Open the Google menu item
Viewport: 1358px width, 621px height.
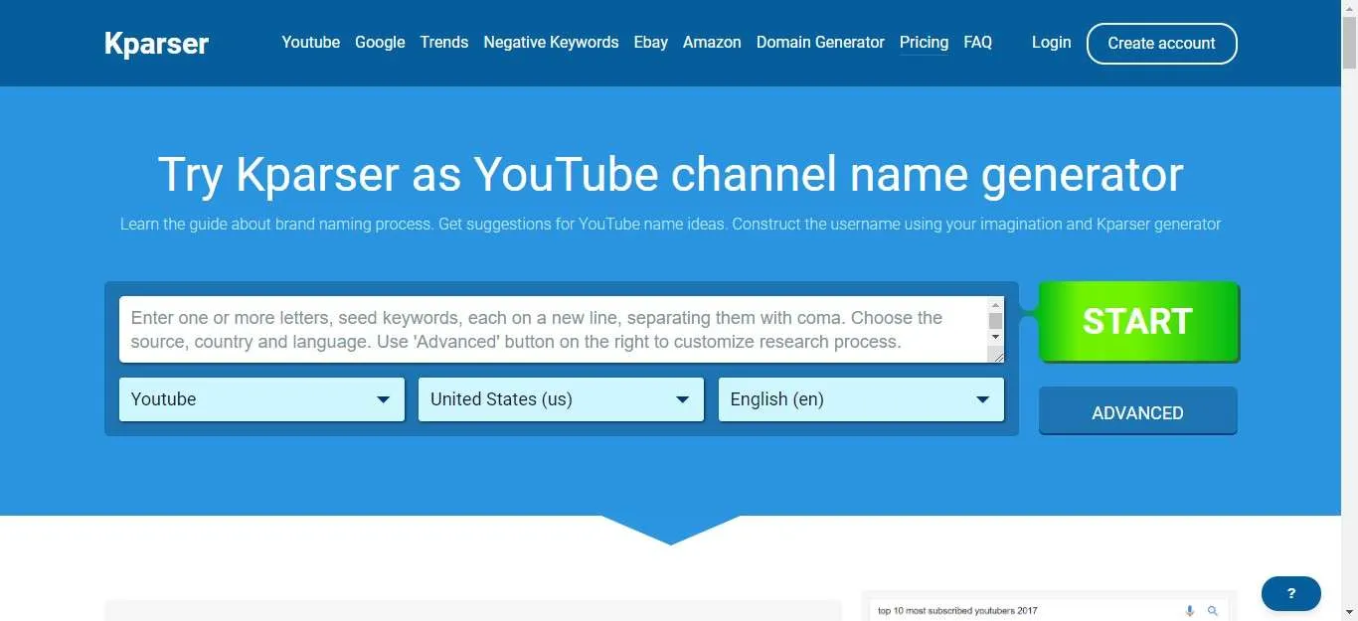pyautogui.click(x=380, y=42)
